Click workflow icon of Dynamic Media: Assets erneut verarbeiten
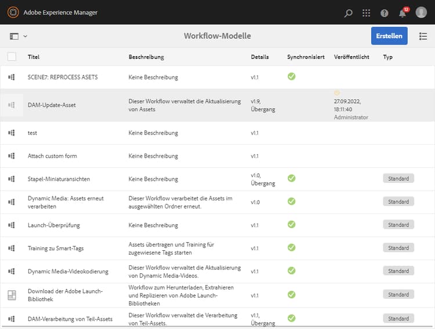 [12, 202]
